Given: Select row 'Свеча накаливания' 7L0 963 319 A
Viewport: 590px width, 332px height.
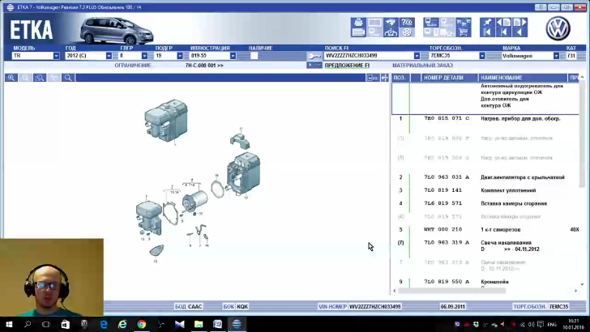Looking at the screenshot, I should [485, 245].
